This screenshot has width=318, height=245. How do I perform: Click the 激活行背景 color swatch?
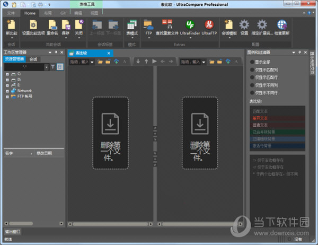[x=277, y=146]
